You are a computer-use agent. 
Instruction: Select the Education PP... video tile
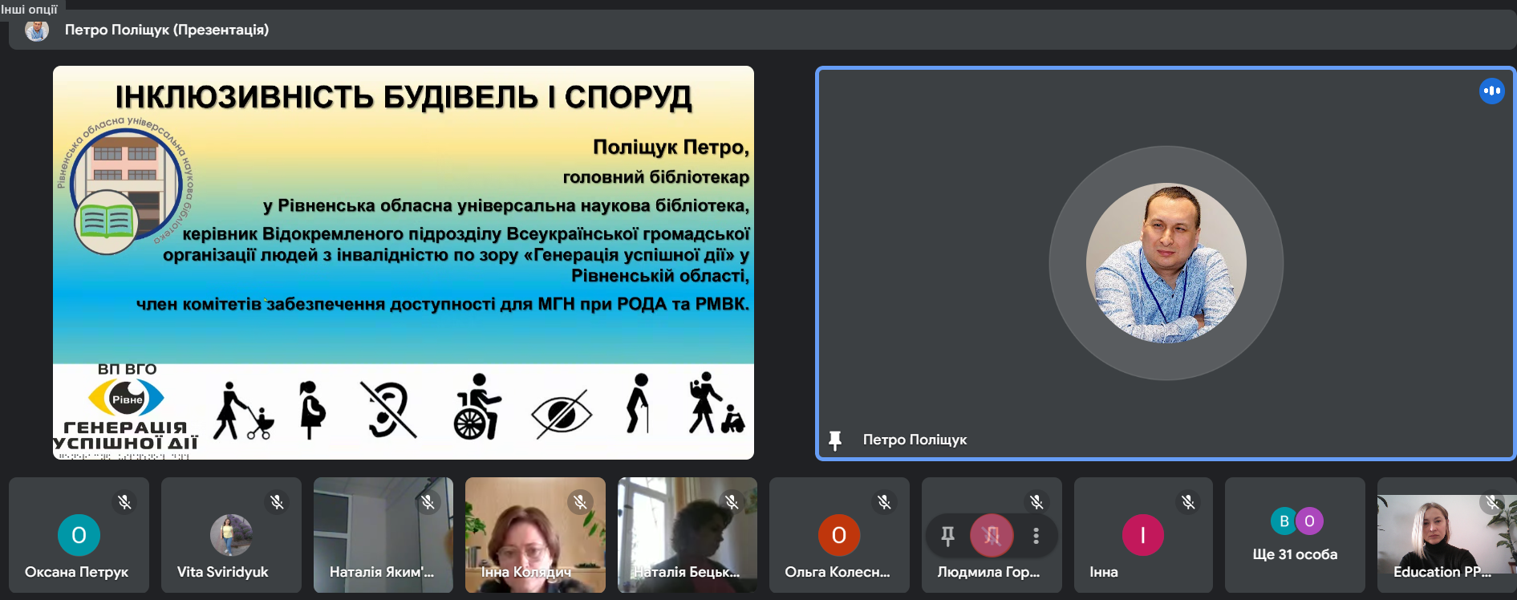click(x=1446, y=537)
